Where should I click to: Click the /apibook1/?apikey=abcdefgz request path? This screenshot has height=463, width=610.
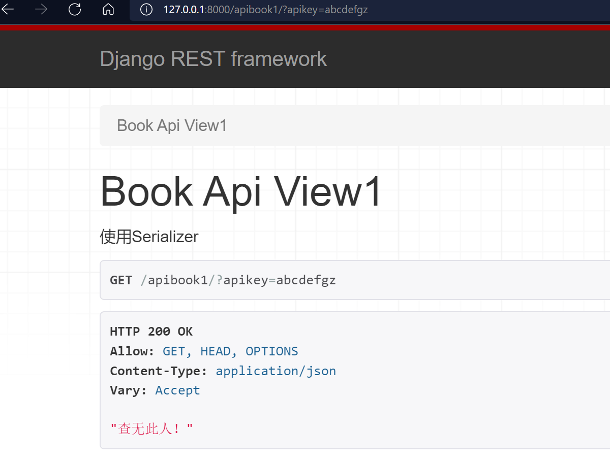pos(238,280)
